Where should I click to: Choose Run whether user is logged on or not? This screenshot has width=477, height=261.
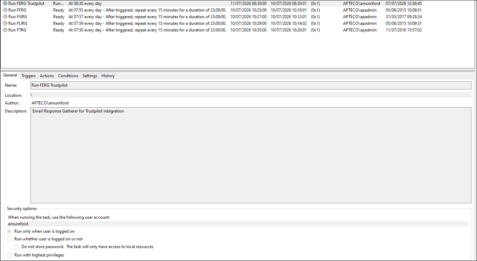click(x=9, y=239)
